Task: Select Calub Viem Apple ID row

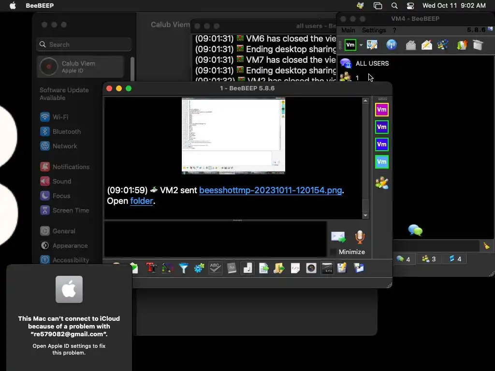Action: click(x=81, y=67)
